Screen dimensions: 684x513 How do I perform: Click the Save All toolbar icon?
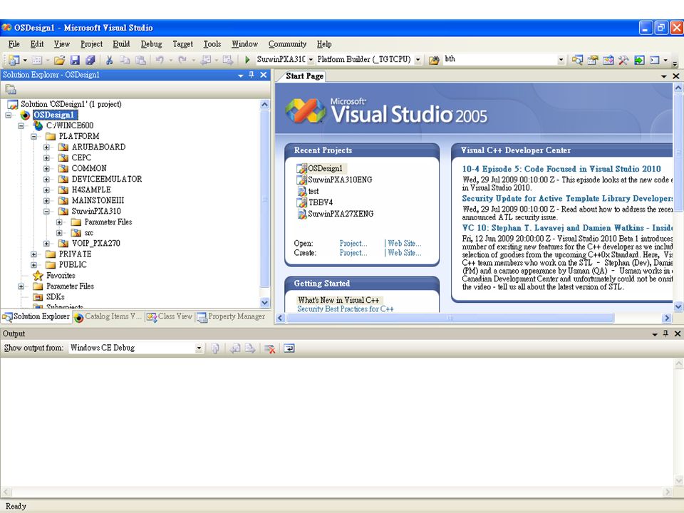point(90,60)
